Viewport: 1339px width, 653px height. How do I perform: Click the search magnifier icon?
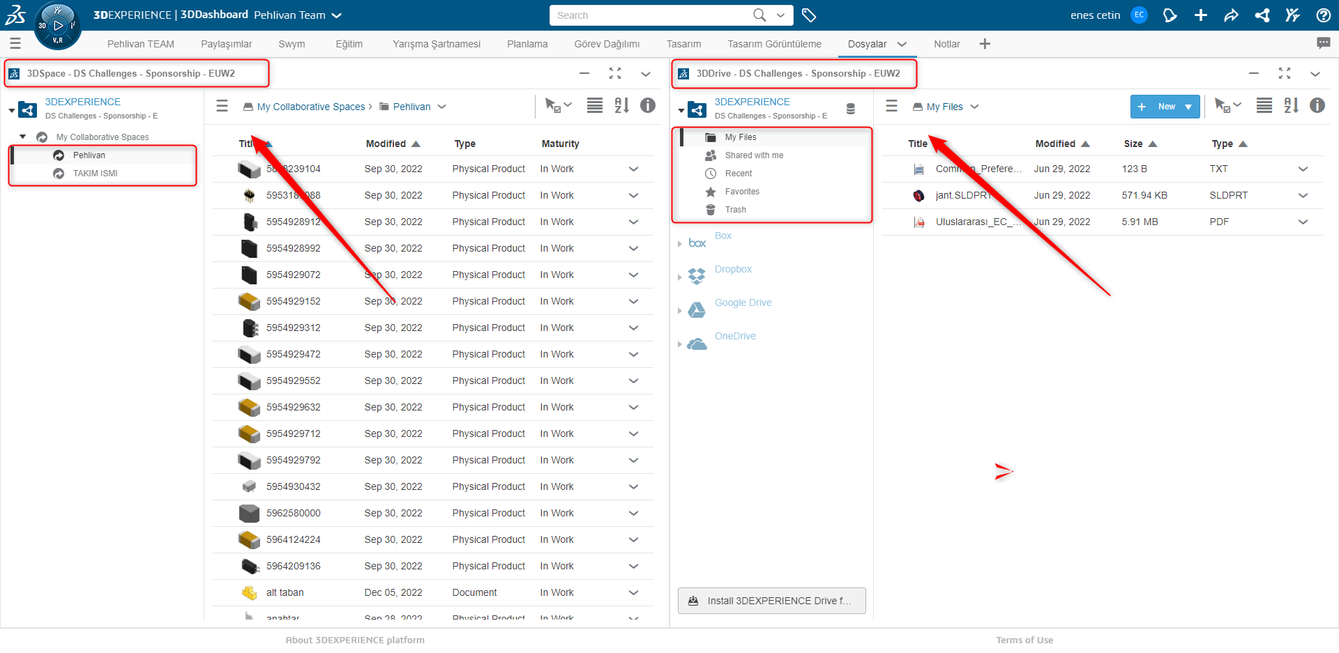coord(759,15)
